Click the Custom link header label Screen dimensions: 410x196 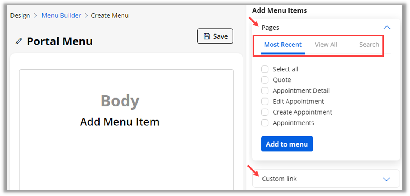coord(279,179)
